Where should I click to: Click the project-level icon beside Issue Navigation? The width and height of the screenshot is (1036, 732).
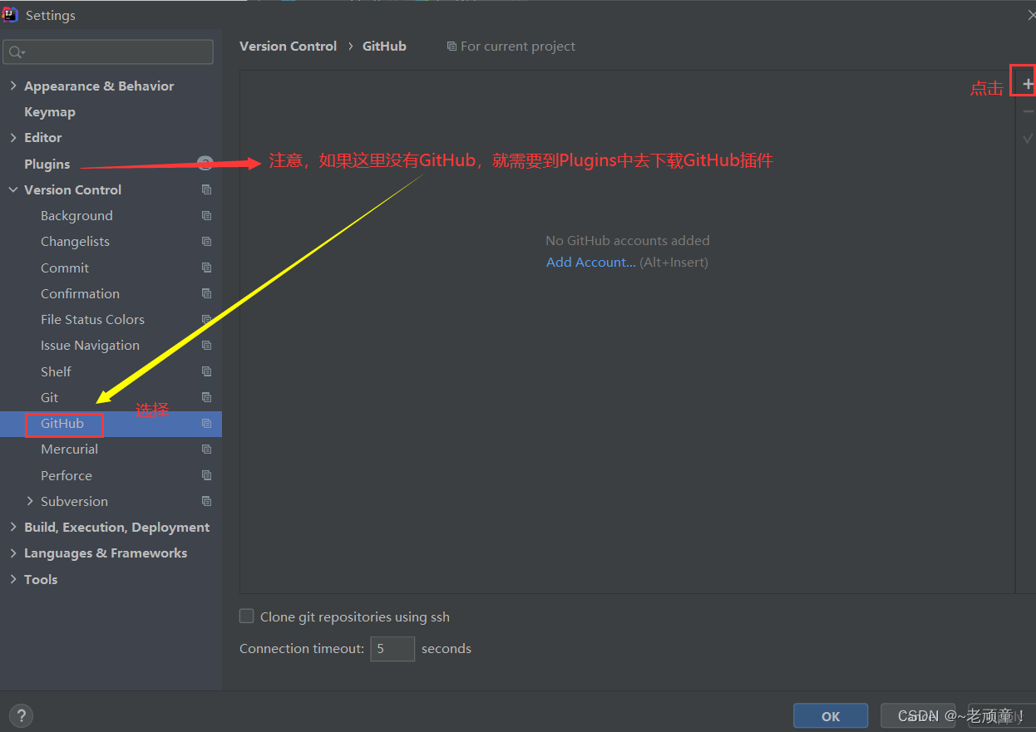(x=206, y=345)
